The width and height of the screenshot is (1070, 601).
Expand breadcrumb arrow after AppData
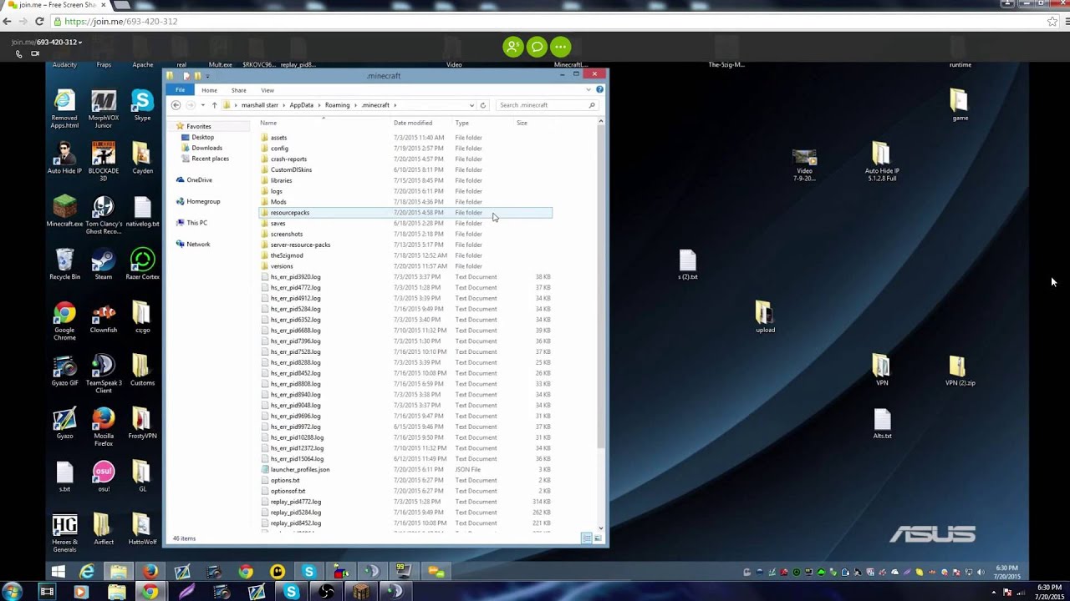(x=319, y=105)
